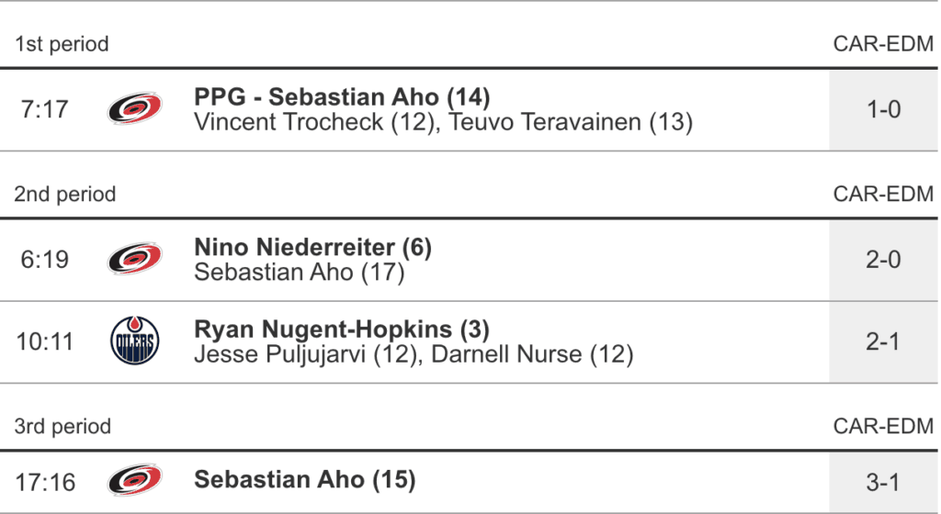Open the Sebastian Aho (15) goal
Viewport: 941px width, 514px height.
pyautogui.click(x=304, y=479)
